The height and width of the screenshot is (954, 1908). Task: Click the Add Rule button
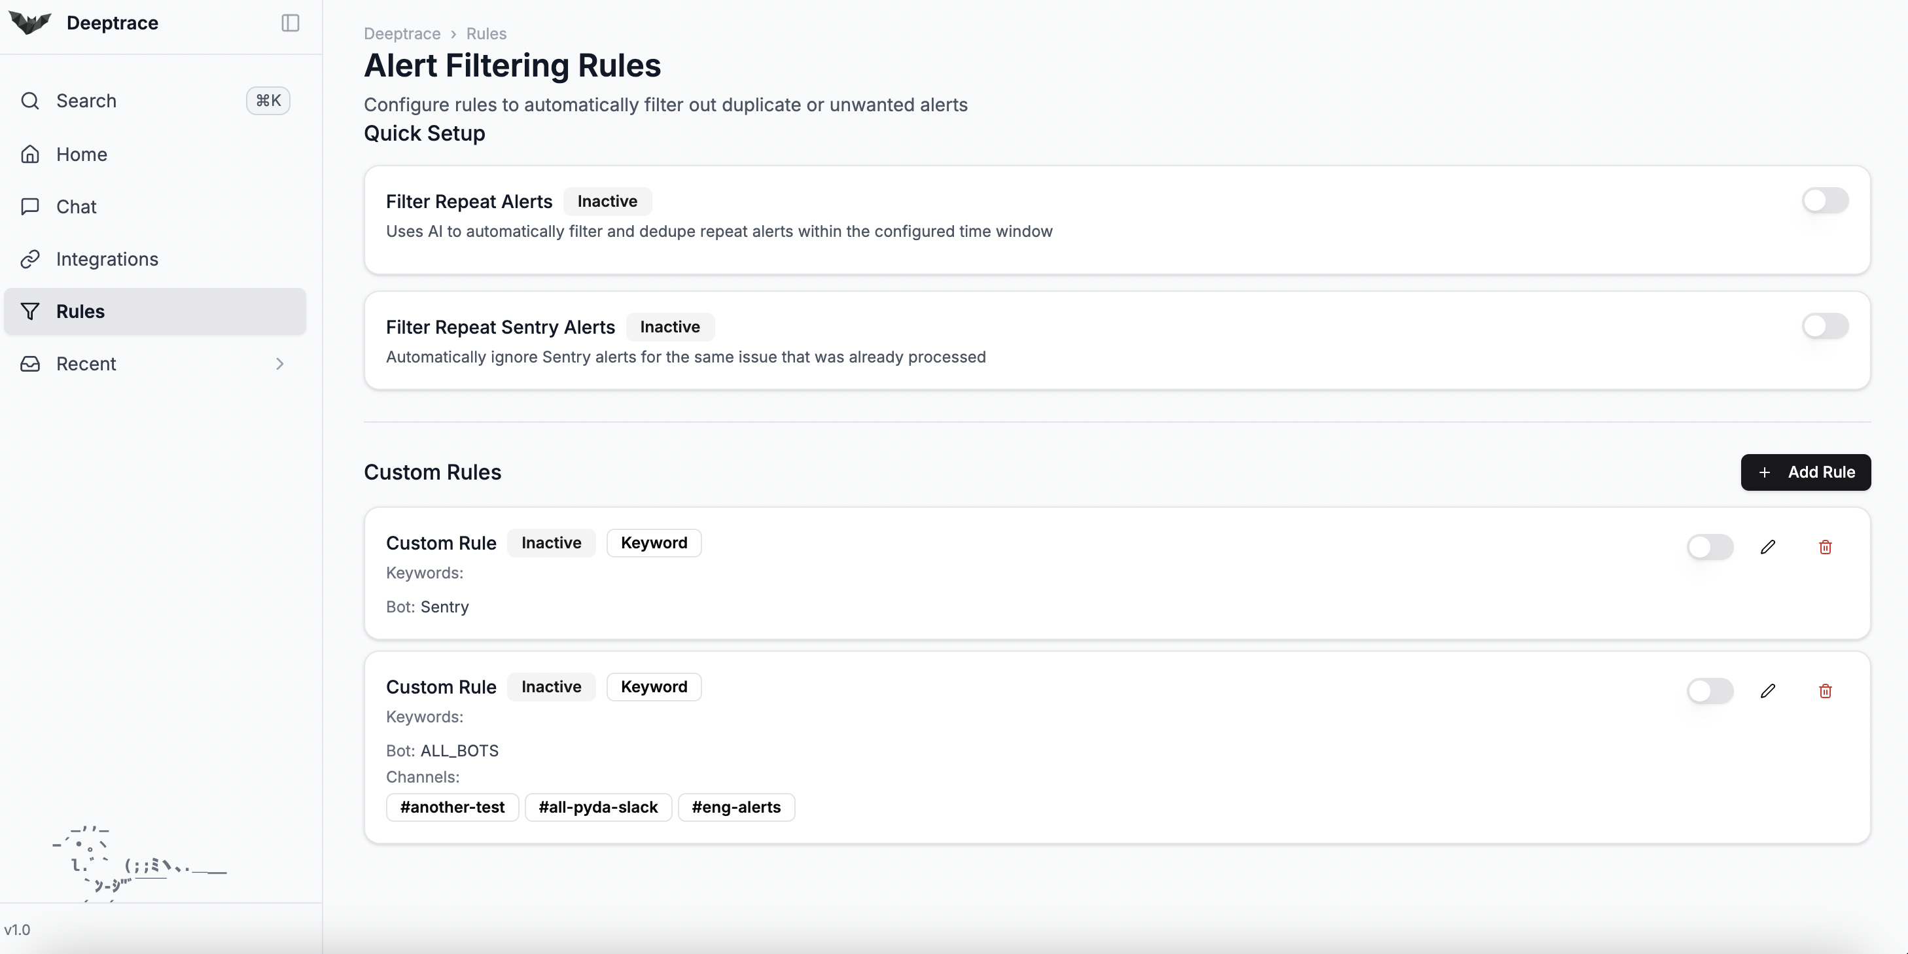coord(1805,472)
